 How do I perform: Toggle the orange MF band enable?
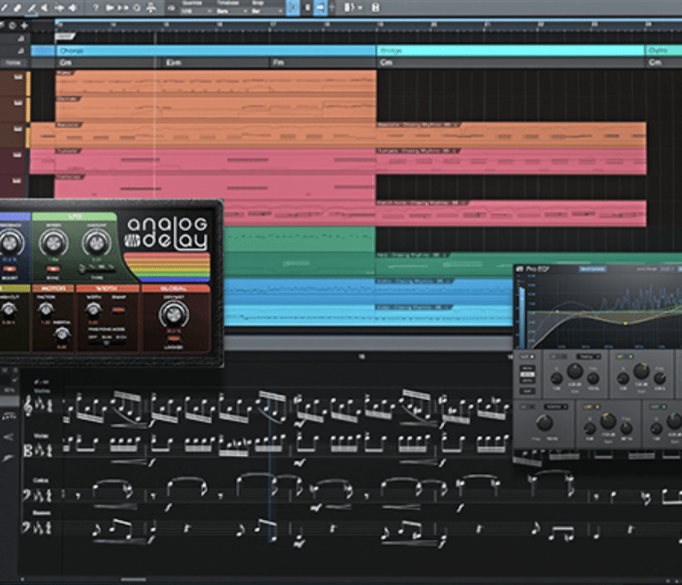[592, 407]
